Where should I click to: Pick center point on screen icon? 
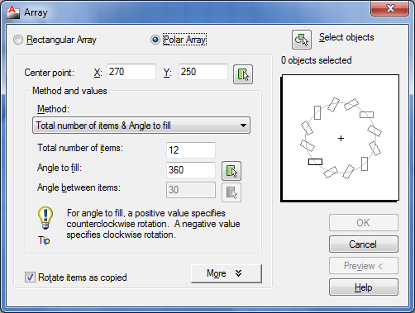(x=243, y=74)
